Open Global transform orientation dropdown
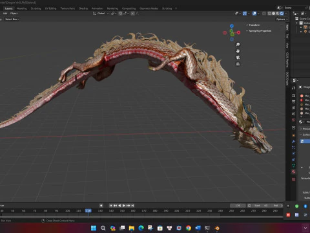Screen dimensions: 310x233 (x=101, y=14)
